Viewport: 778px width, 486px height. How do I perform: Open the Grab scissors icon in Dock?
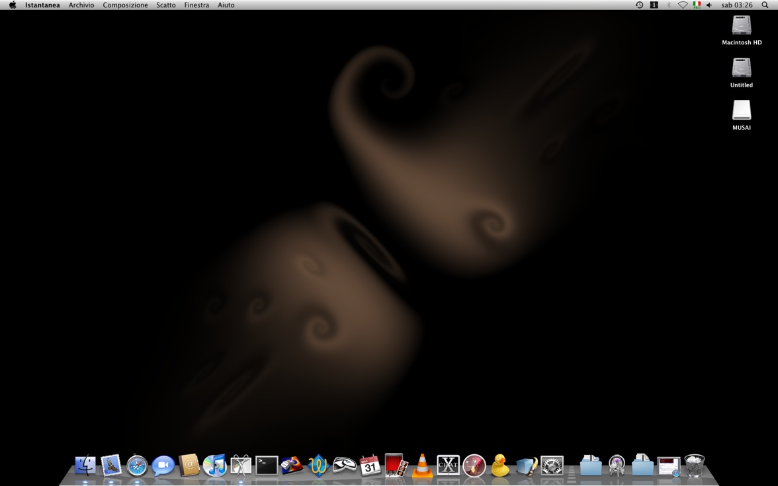click(x=241, y=466)
